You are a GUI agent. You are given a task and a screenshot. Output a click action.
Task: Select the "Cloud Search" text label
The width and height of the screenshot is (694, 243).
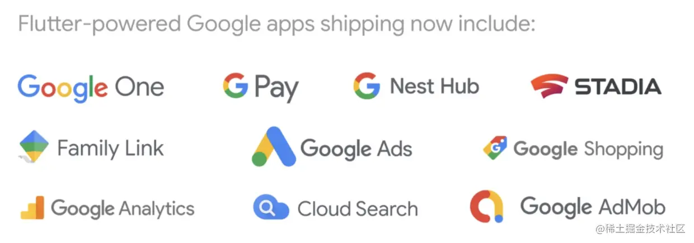tap(358, 208)
